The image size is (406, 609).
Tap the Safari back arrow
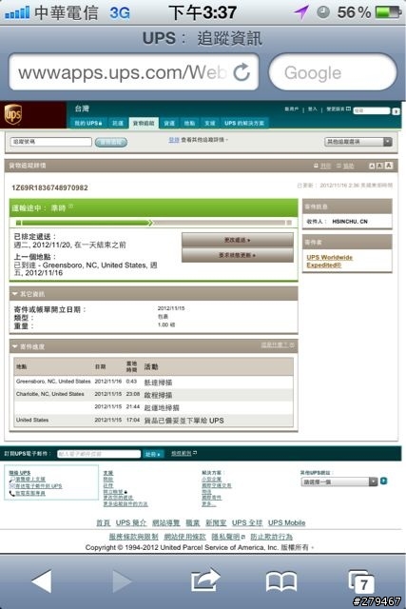tap(42, 581)
